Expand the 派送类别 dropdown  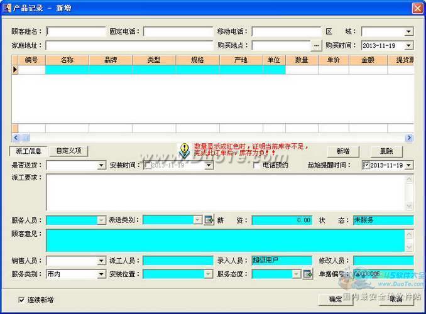point(197,220)
